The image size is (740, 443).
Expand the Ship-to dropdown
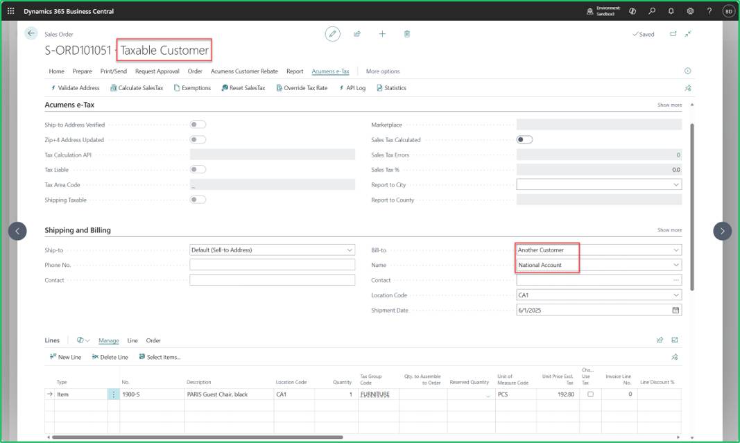click(x=350, y=250)
